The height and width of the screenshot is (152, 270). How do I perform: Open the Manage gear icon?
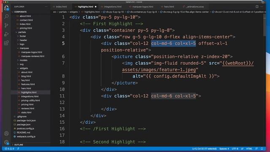[x=6, y=142]
